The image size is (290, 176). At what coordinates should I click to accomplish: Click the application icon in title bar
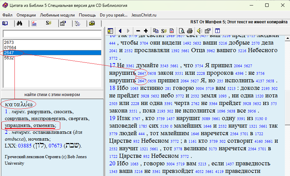pyautogui.click(x=5, y=5)
